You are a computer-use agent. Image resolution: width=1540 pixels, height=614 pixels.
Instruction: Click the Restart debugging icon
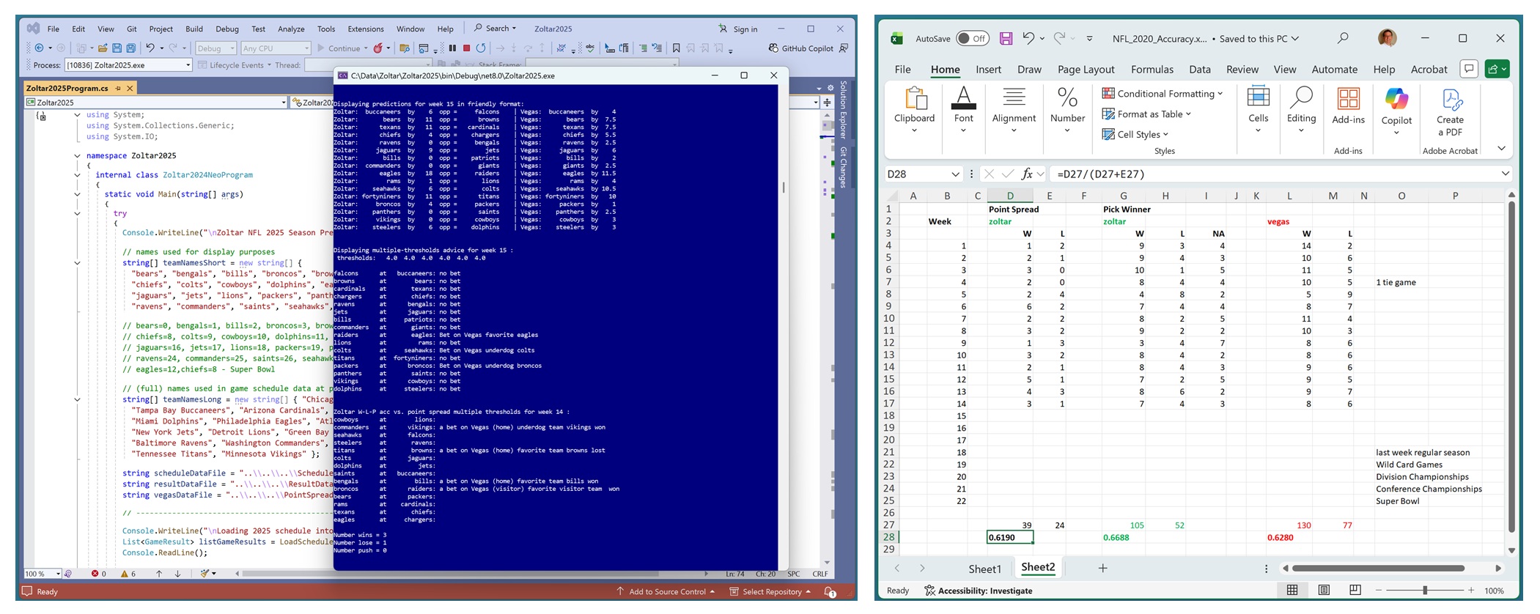pos(481,48)
